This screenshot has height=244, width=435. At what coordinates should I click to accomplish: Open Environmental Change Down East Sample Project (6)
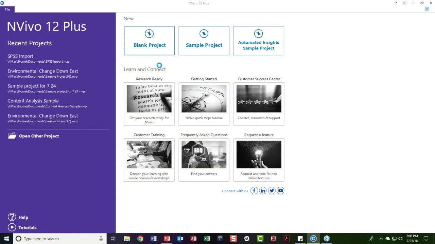click(x=43, y=74)
